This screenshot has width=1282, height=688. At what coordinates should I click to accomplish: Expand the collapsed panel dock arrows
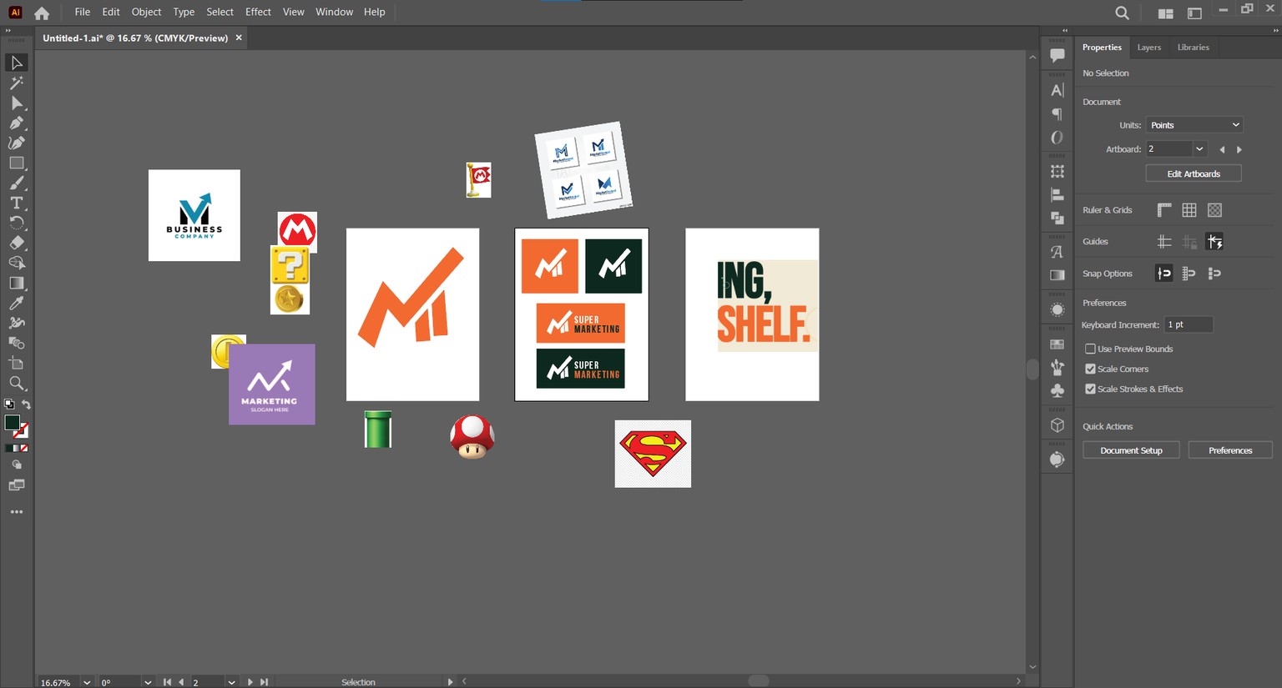(x=1065, y=31)
